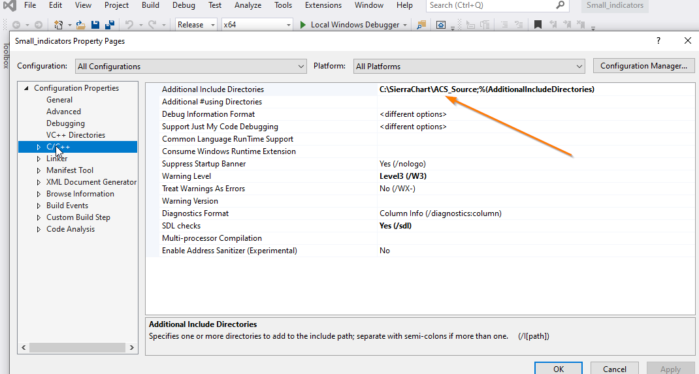This screenshot has height=374, width=699.
Task: Expand the Manifest Tool tree node arrow
Action: pyautogui.click(x=39, y=170)
